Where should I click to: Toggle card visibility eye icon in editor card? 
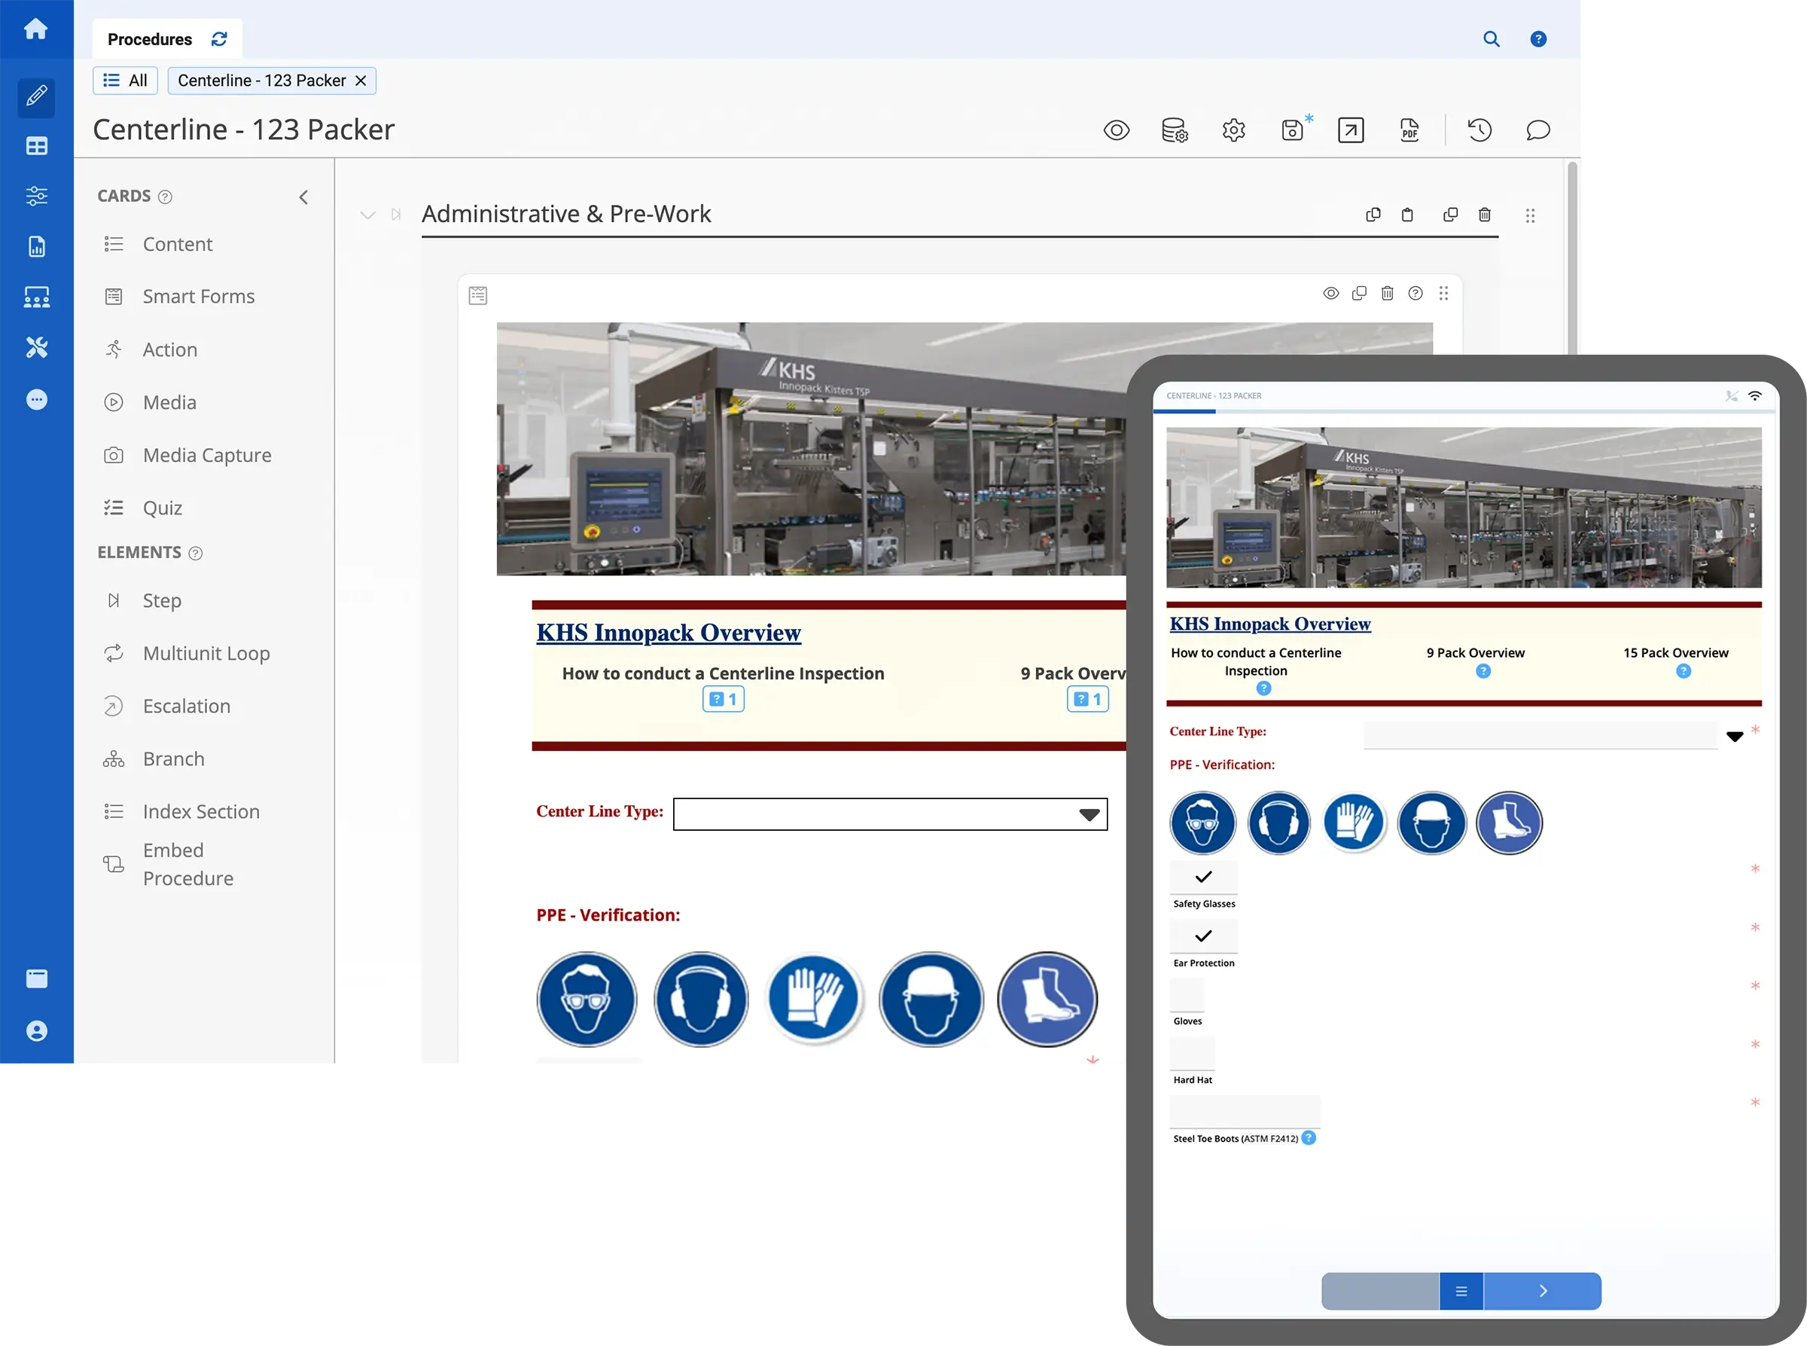(1330, 293)
